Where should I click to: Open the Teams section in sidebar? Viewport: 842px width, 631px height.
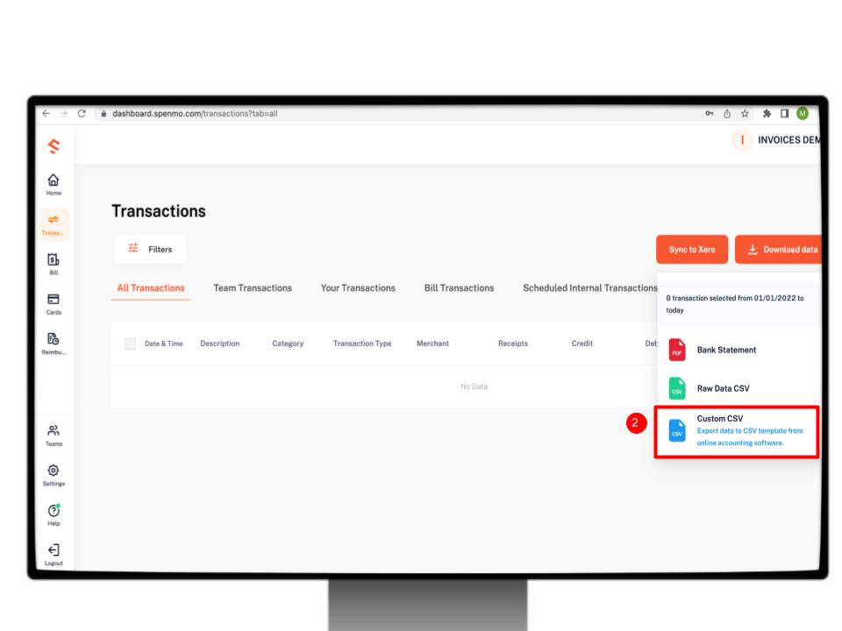[54, 436]
